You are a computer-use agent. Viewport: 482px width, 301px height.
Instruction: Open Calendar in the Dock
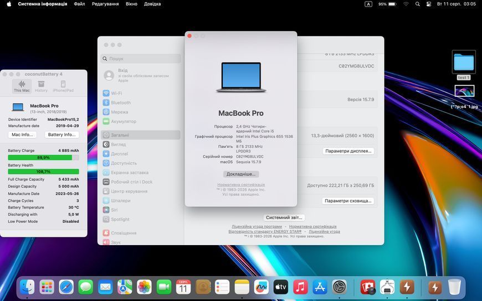click(183, 288)
